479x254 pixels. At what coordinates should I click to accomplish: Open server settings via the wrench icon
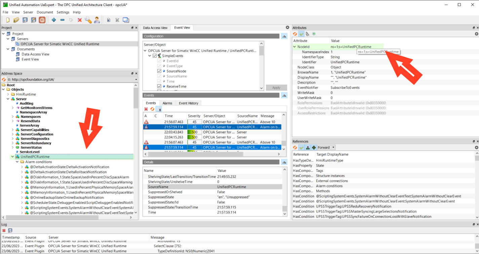click(x=88, y=20)
